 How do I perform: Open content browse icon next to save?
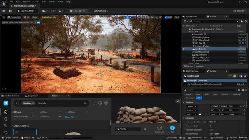pos(10,11)
